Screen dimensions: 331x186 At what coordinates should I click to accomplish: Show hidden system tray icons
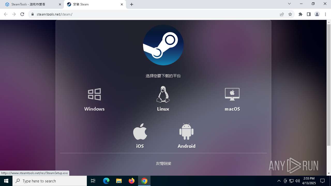[279, 181]
